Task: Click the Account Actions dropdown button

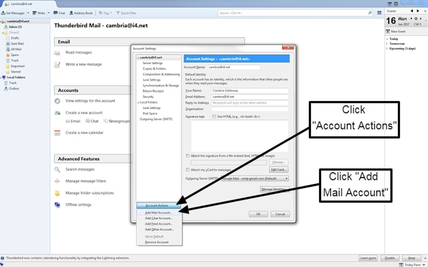Action: point(159,206)
